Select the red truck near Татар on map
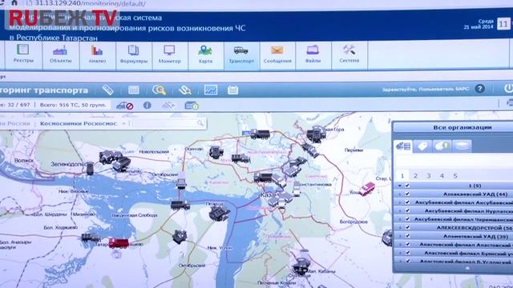Image resolution: width=513 pixels, height=288 pixels. tap(119, 243)
